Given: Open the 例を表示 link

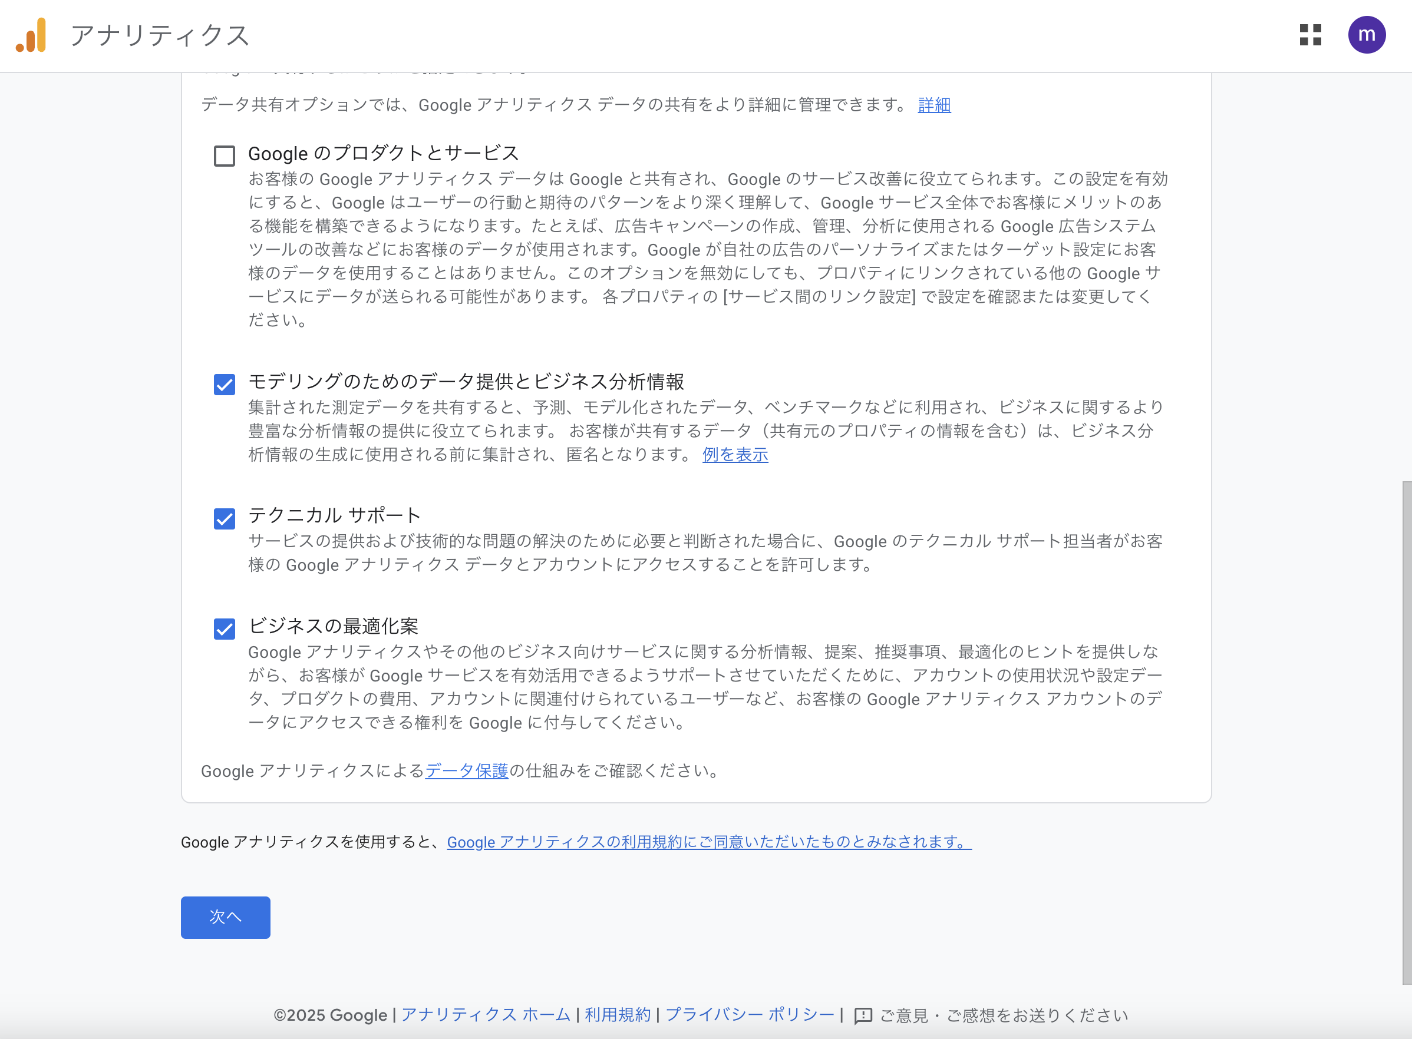Looking at the screenshot, I should click(735, 455).
